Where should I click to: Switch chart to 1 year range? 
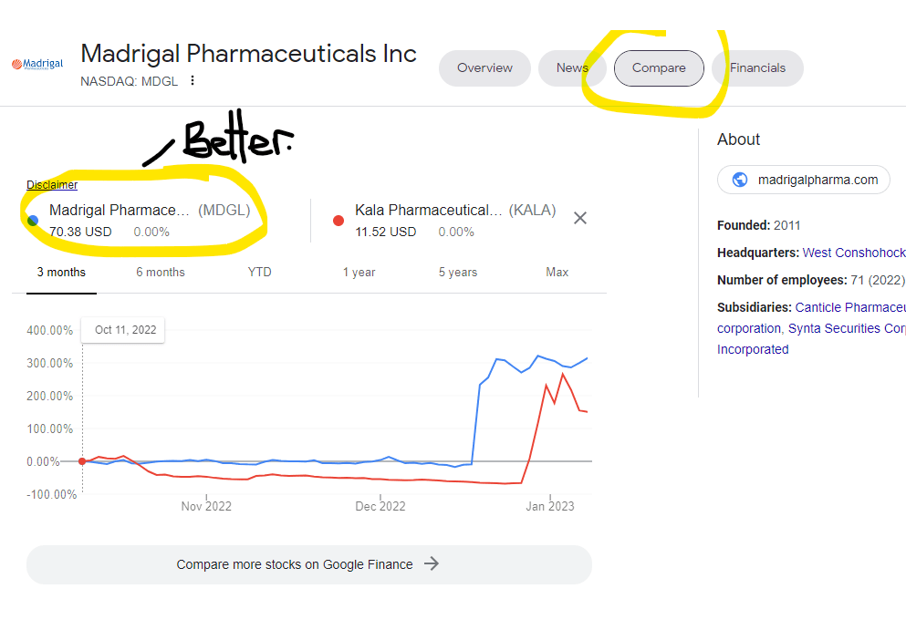click(x=359, y=272)
